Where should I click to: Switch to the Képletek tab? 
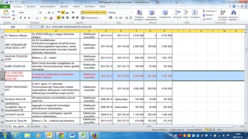[64, 6]
